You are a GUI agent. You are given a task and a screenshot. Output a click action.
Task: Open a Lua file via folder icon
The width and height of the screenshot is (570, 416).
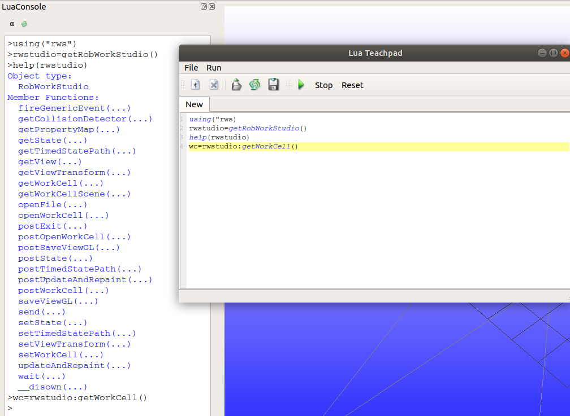click(x=236, y=85)
